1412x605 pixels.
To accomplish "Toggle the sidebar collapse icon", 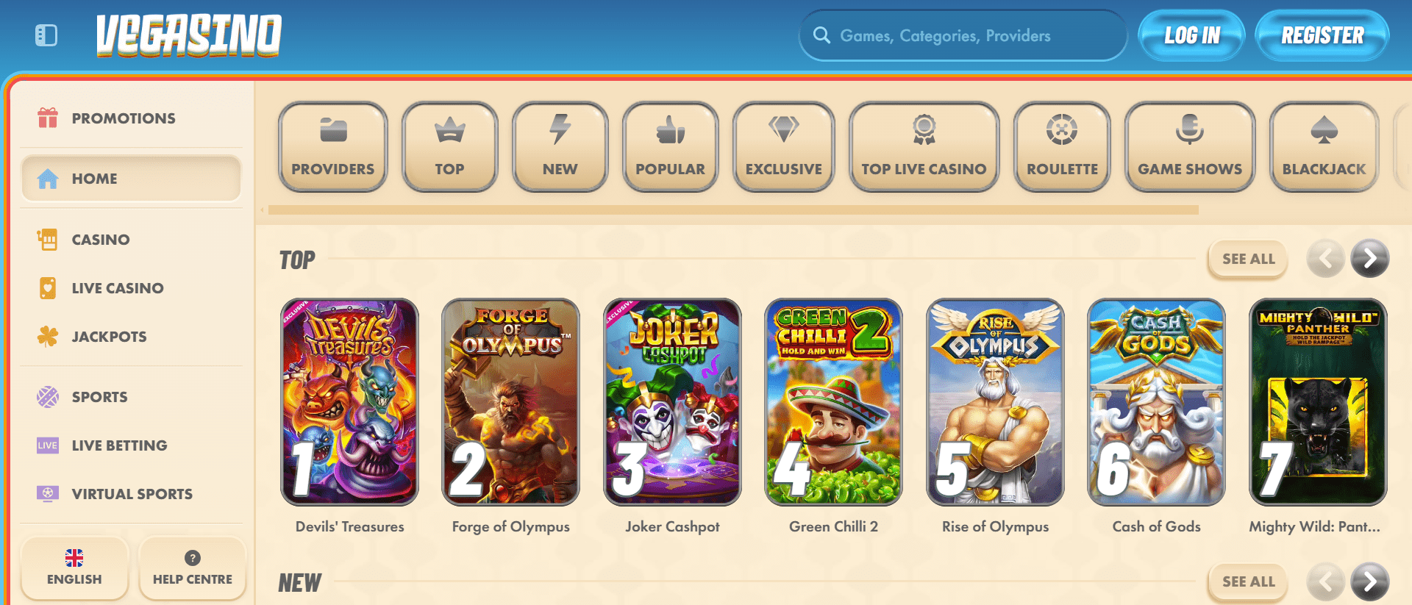I will tap(46, 35).
